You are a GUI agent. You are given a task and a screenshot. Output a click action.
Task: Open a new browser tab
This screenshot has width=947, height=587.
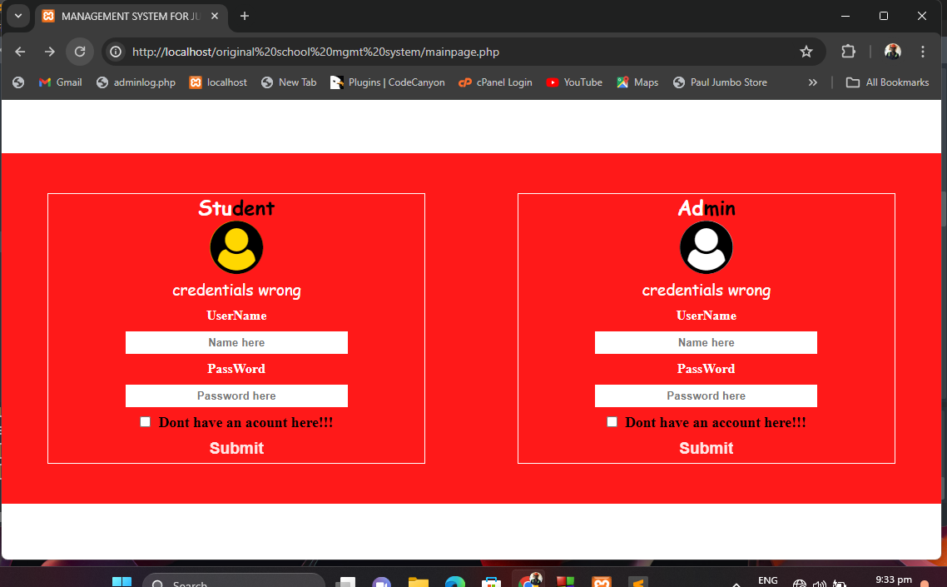pos(245,17)
